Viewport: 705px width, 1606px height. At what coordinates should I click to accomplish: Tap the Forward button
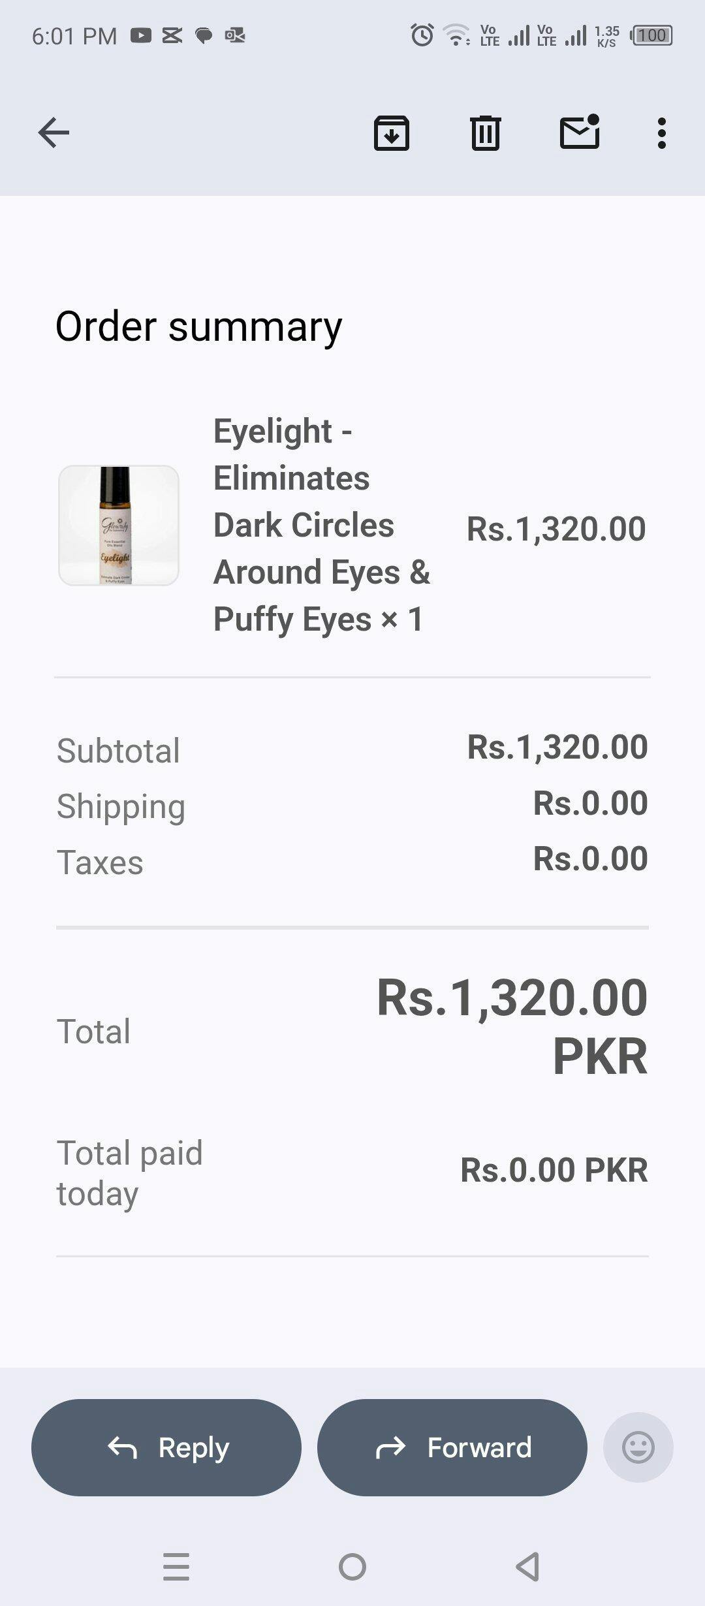pos(452,1447)
